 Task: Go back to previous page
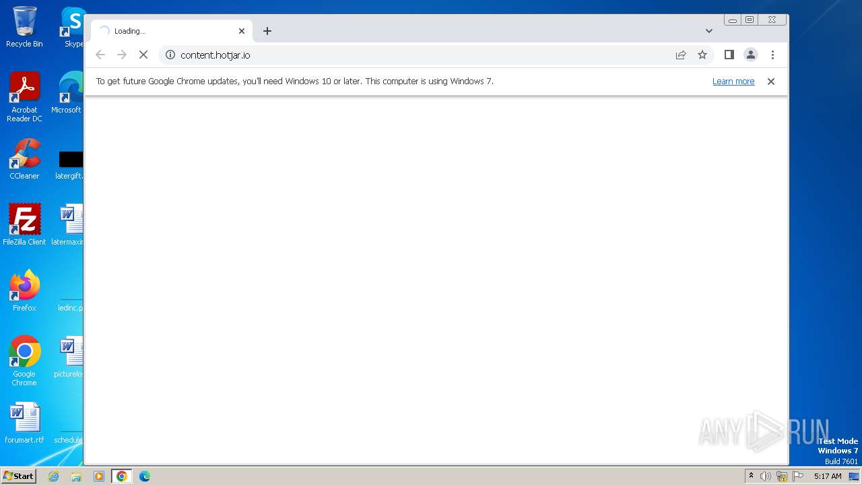100,55
